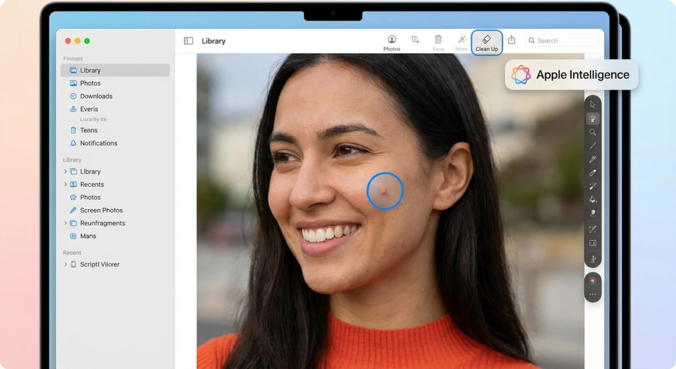Image resolution: width=676 pixels, height=369 pixels.
Task: Click the Downloads clock icon
Action: (x=73, y=96)
